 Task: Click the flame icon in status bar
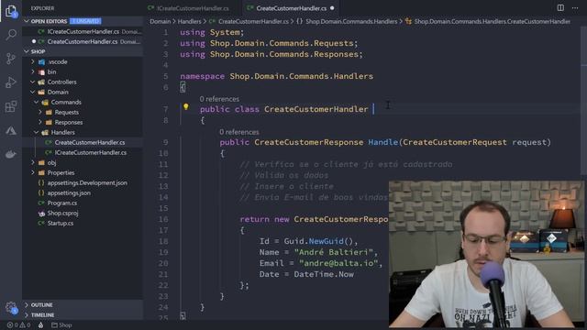[x=40, y=325]
